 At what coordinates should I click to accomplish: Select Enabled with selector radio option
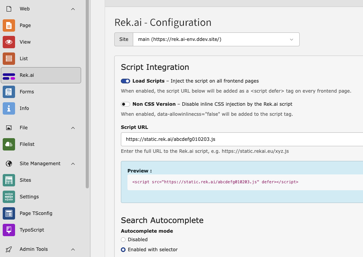123,250
